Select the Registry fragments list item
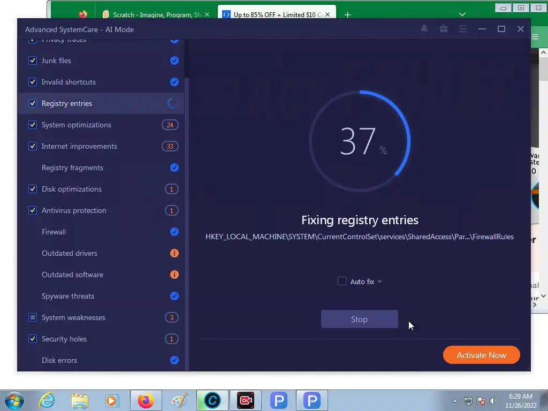 click(101, 168)
